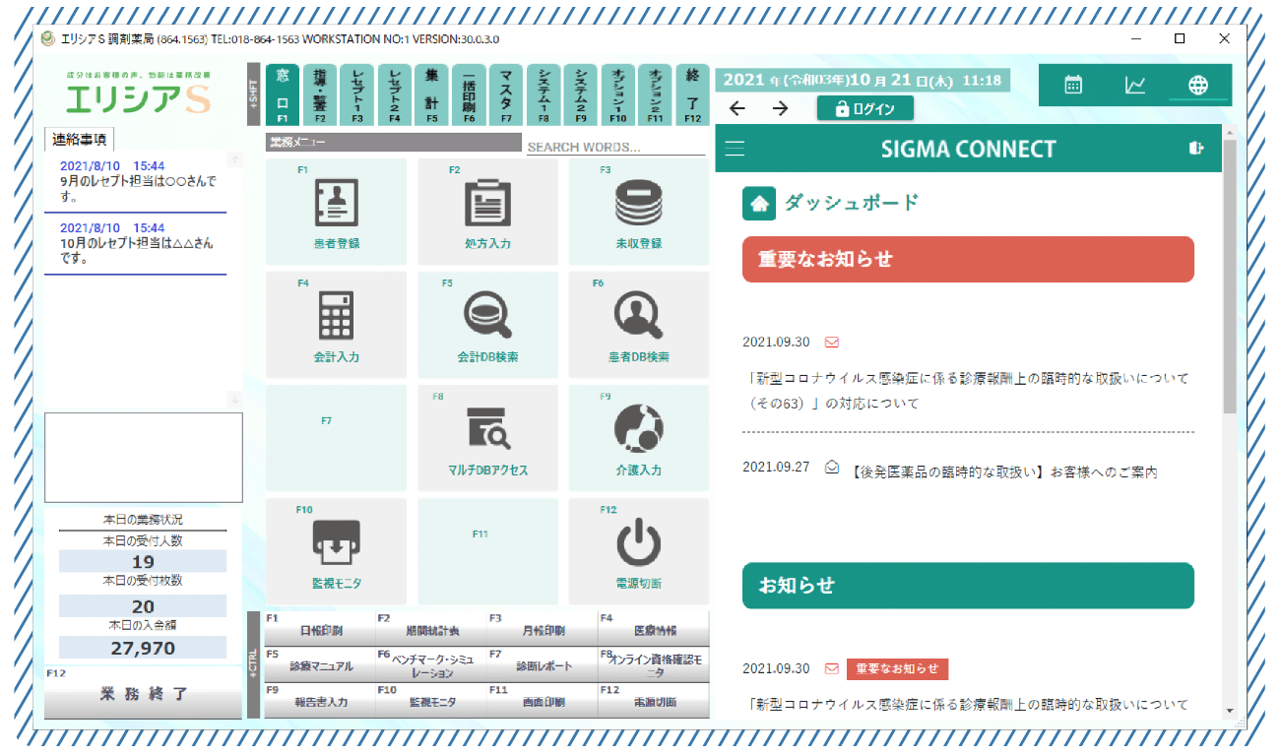Click the 電源切断 power icon
Screen dimensions: 1280x754
click(638, 543)
